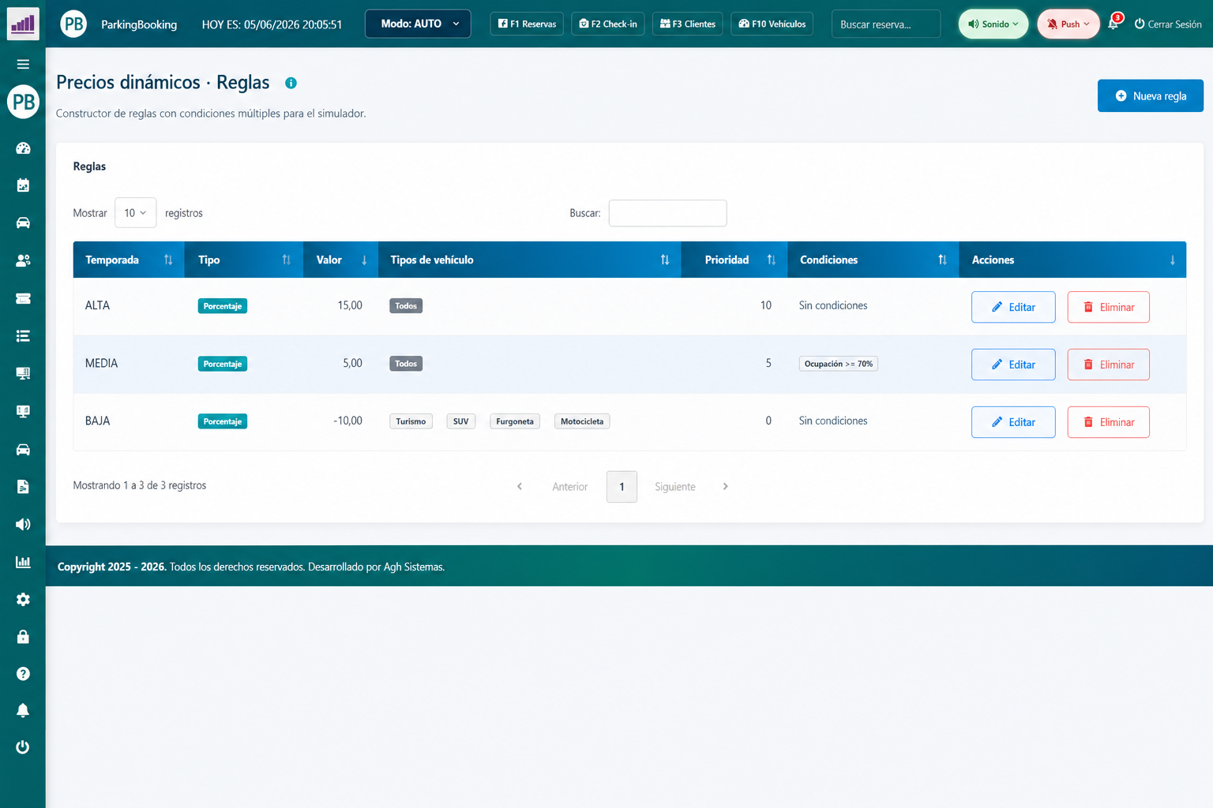Viewport: 1213px width, 808px height.
Task: Open F10 Vehículos shortcut
Action: 772,24
